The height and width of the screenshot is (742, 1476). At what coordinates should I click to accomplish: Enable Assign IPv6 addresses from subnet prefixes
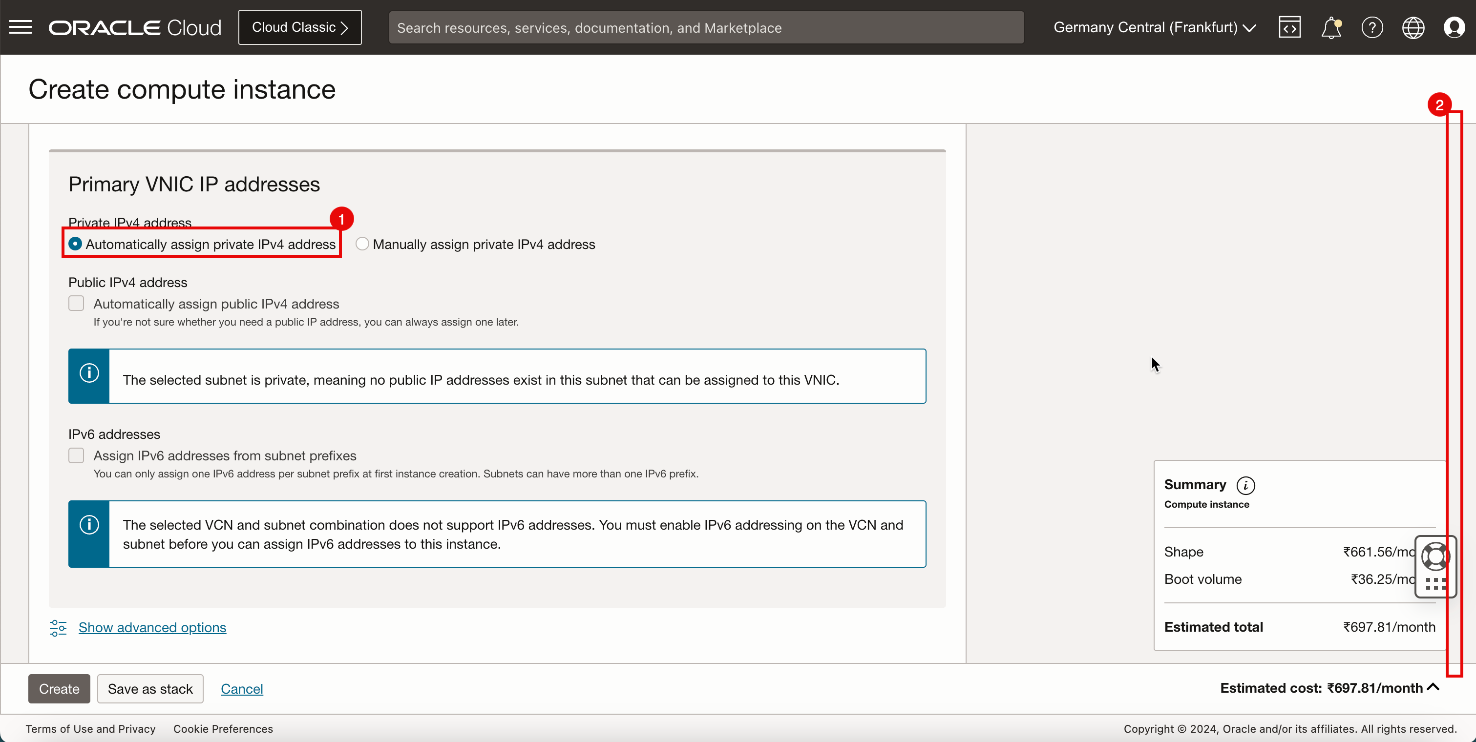point(77,455)
